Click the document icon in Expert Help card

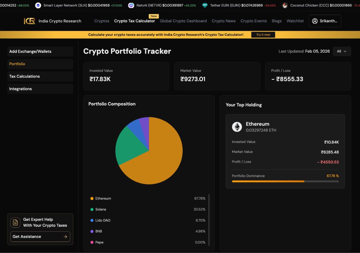(15, 222)
